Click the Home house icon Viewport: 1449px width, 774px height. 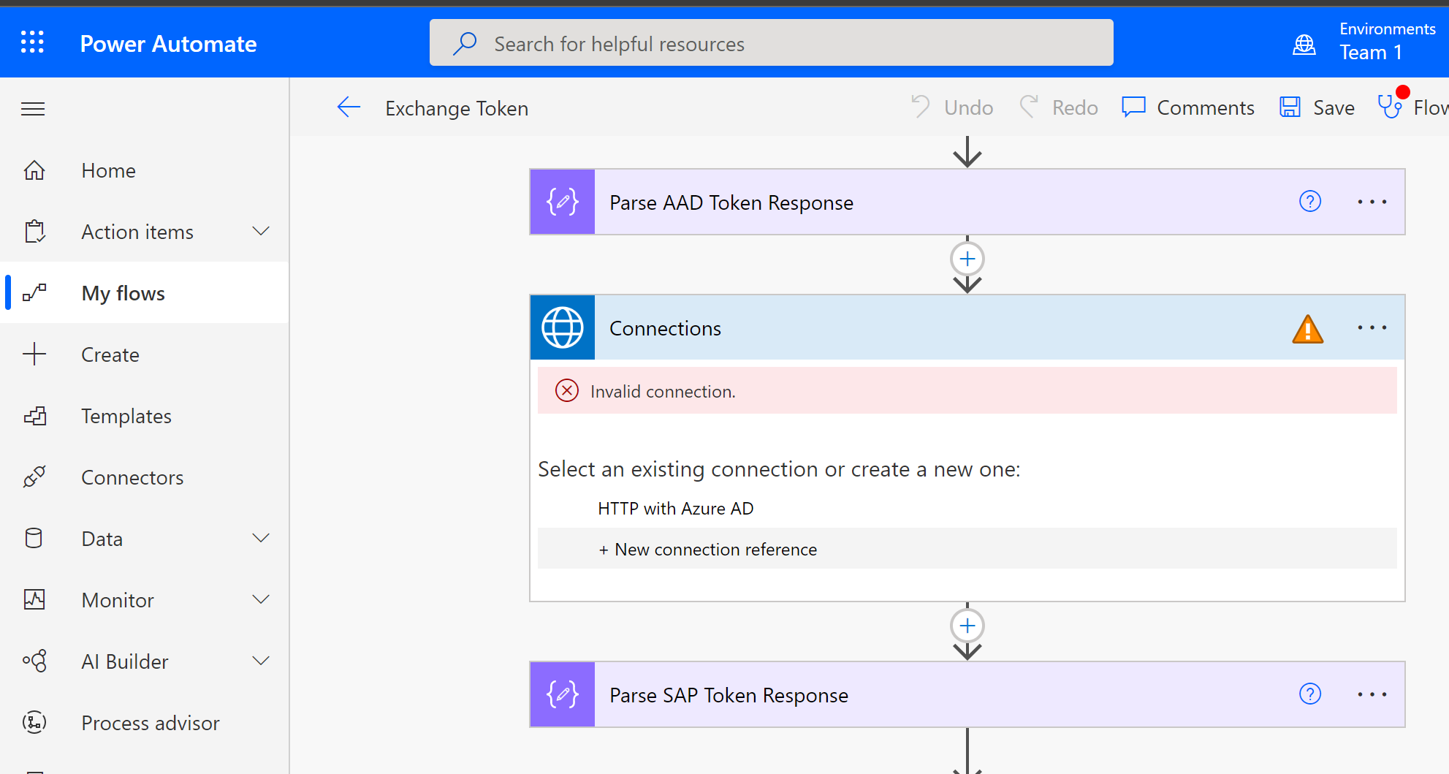point(34,170)
